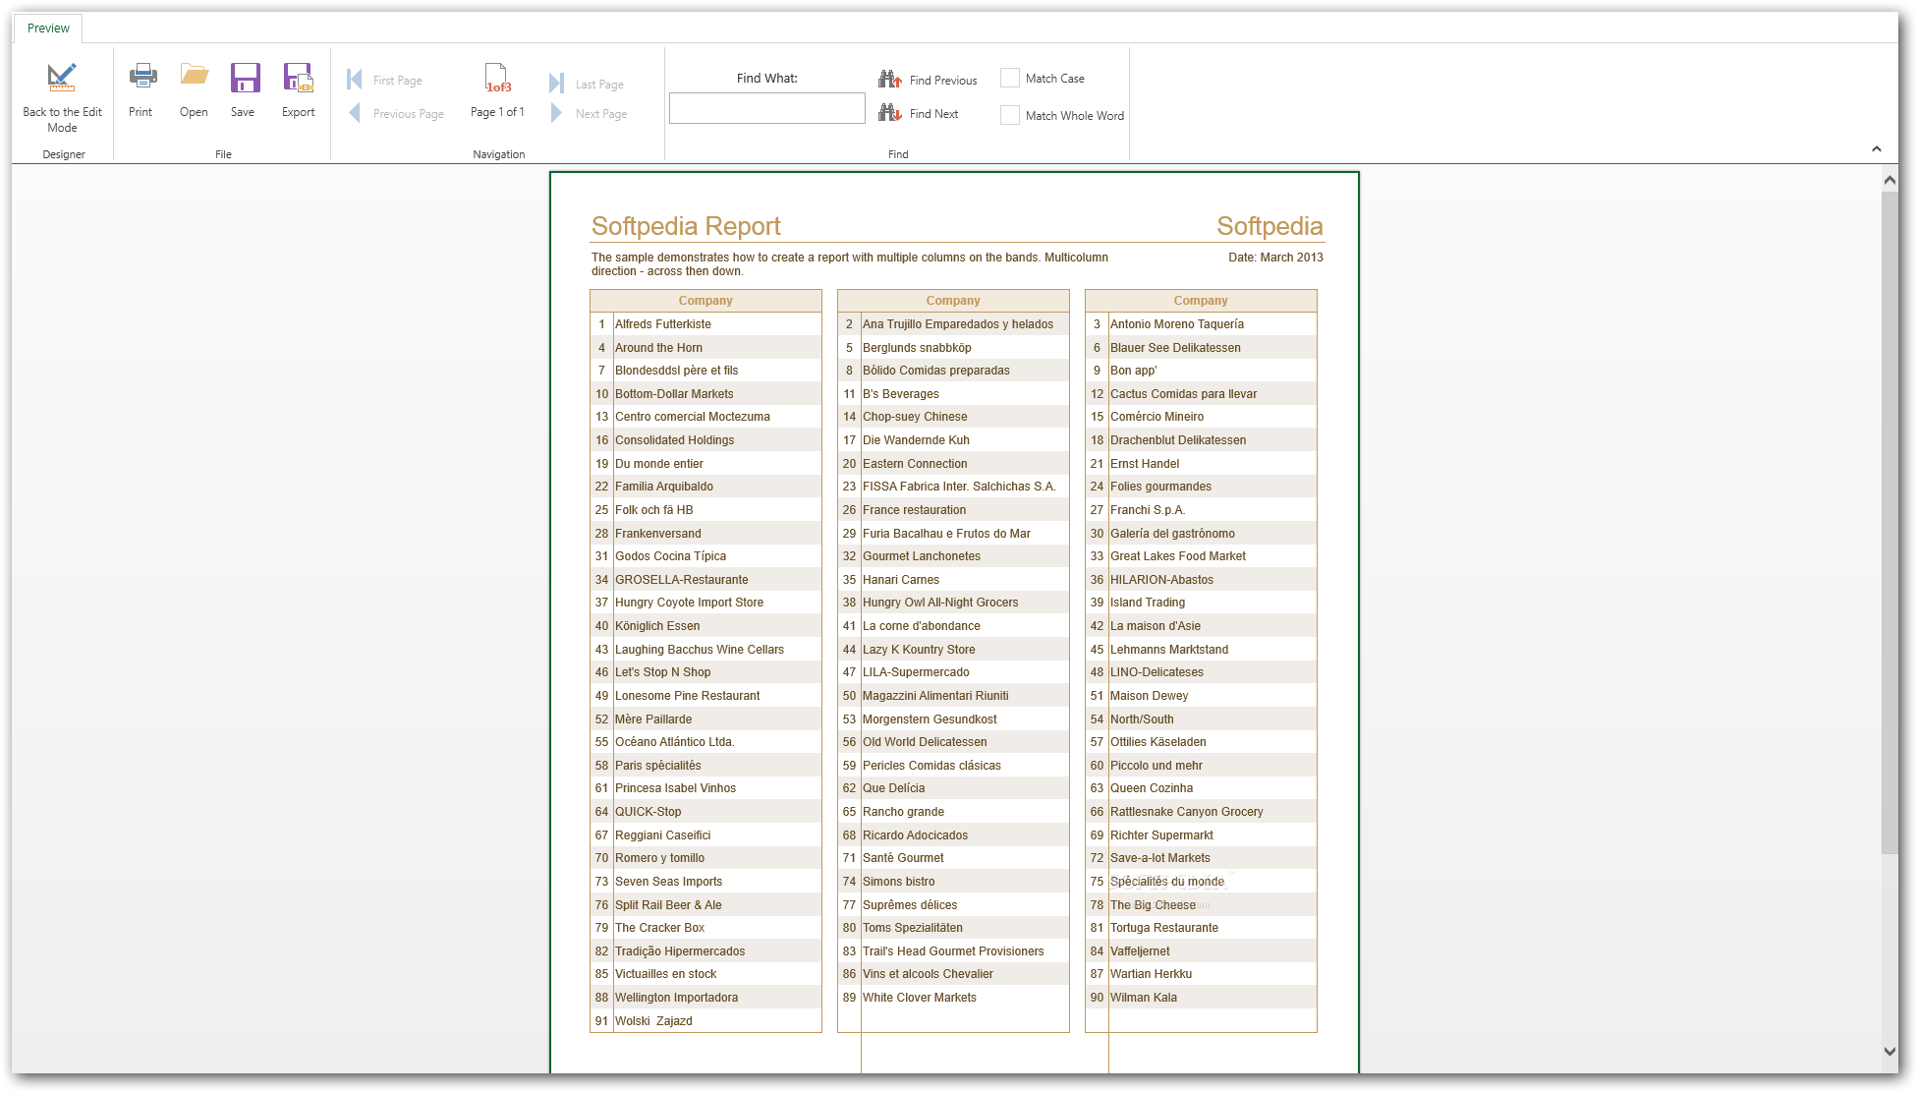This screenshot has width=1918, height=1093.
Task: Select the Softpedia Report title
Action: coord(686,226)
